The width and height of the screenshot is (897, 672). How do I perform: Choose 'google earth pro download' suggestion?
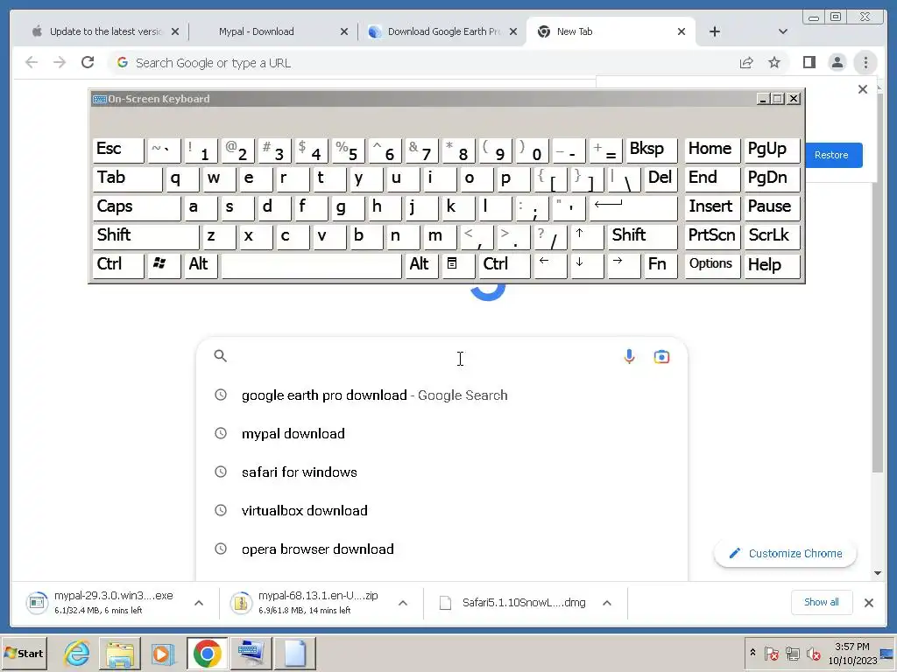click(x=441, y=395)
